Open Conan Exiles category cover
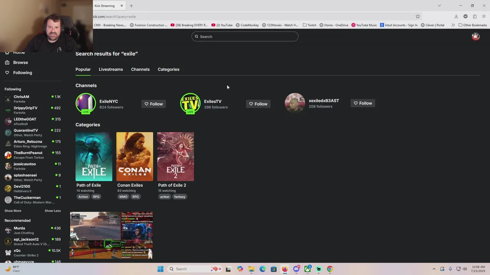The height and width of the screenshot is (275, 490). pos(135,157)
